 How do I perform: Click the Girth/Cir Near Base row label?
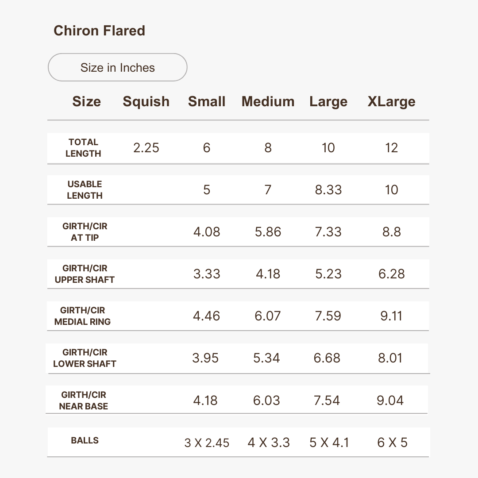point(84,401)
